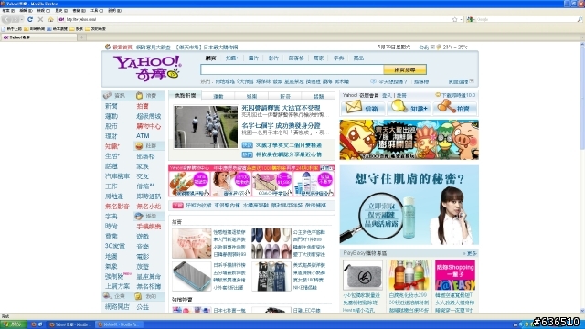Click the 地圖 sidebar link
585x329 pixels.
click(112, 256)
